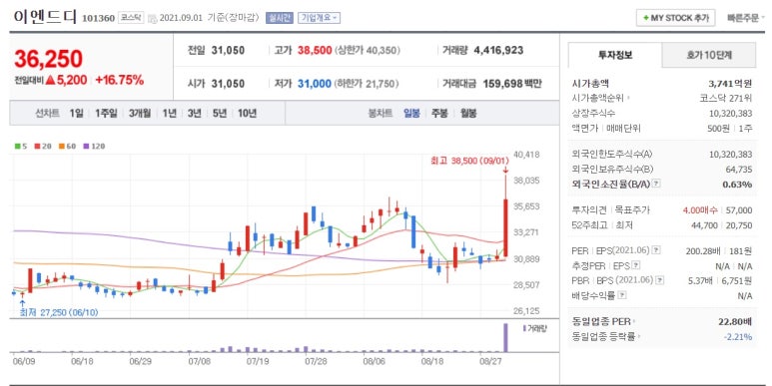Show the 일봉 daily candle chart
Image resolution: width=772 pixels, height=386 pixels.
coord(411,113)
